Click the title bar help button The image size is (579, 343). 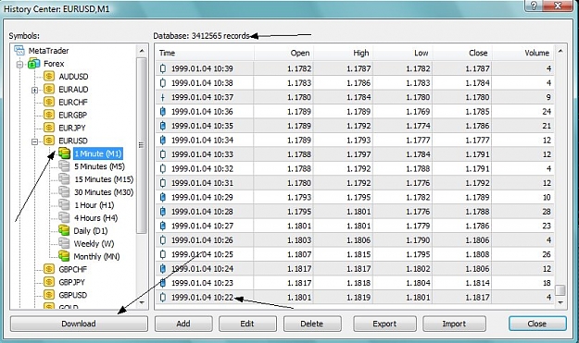pyautogui.click(x=534, y=6)
